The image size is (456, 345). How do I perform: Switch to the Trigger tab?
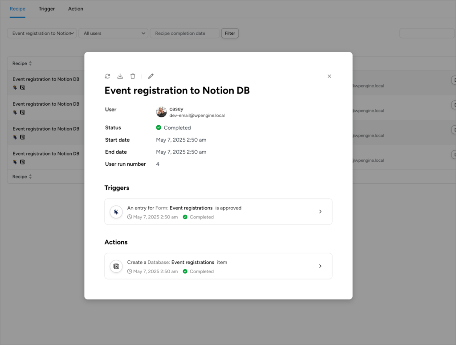(47, 9)
